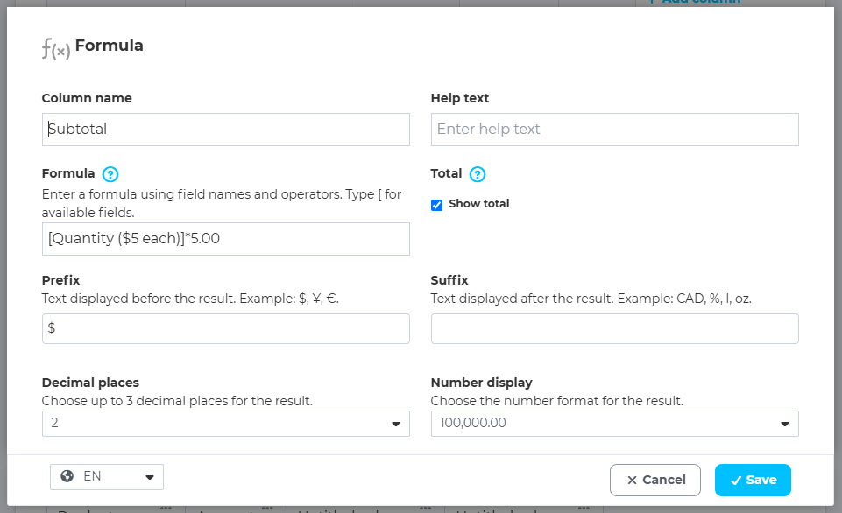Click the Help text label

460,98
